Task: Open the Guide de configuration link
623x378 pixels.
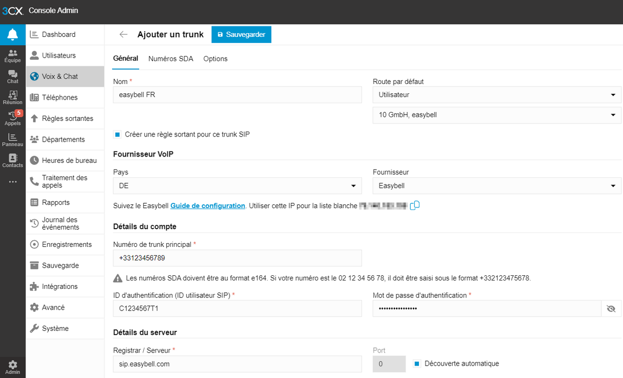Action: pyautogui.click(x=208, y=206)
